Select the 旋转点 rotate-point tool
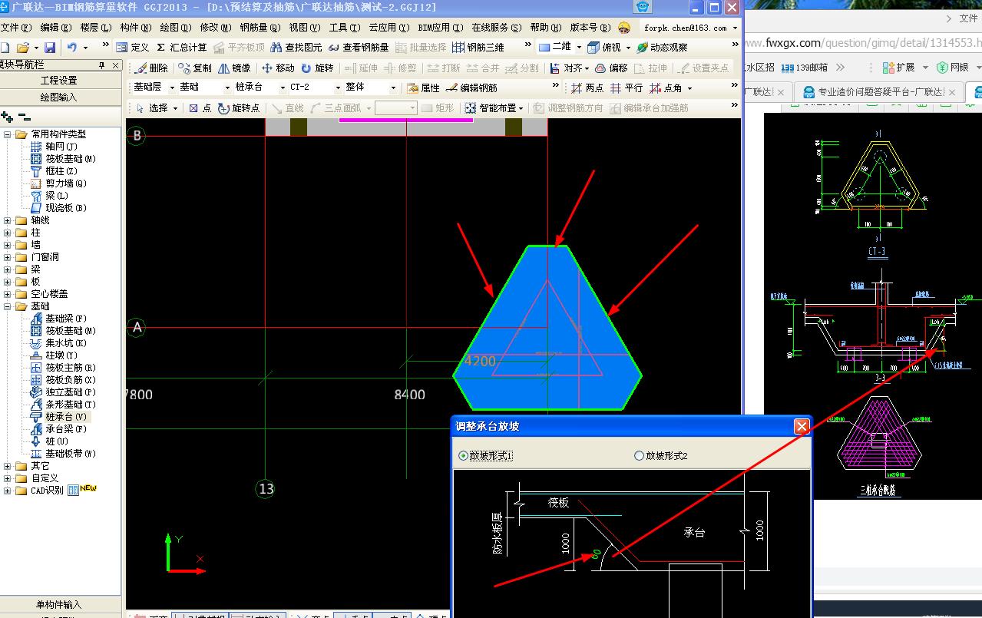The image size is (982, 618). [x=239, y=108]
